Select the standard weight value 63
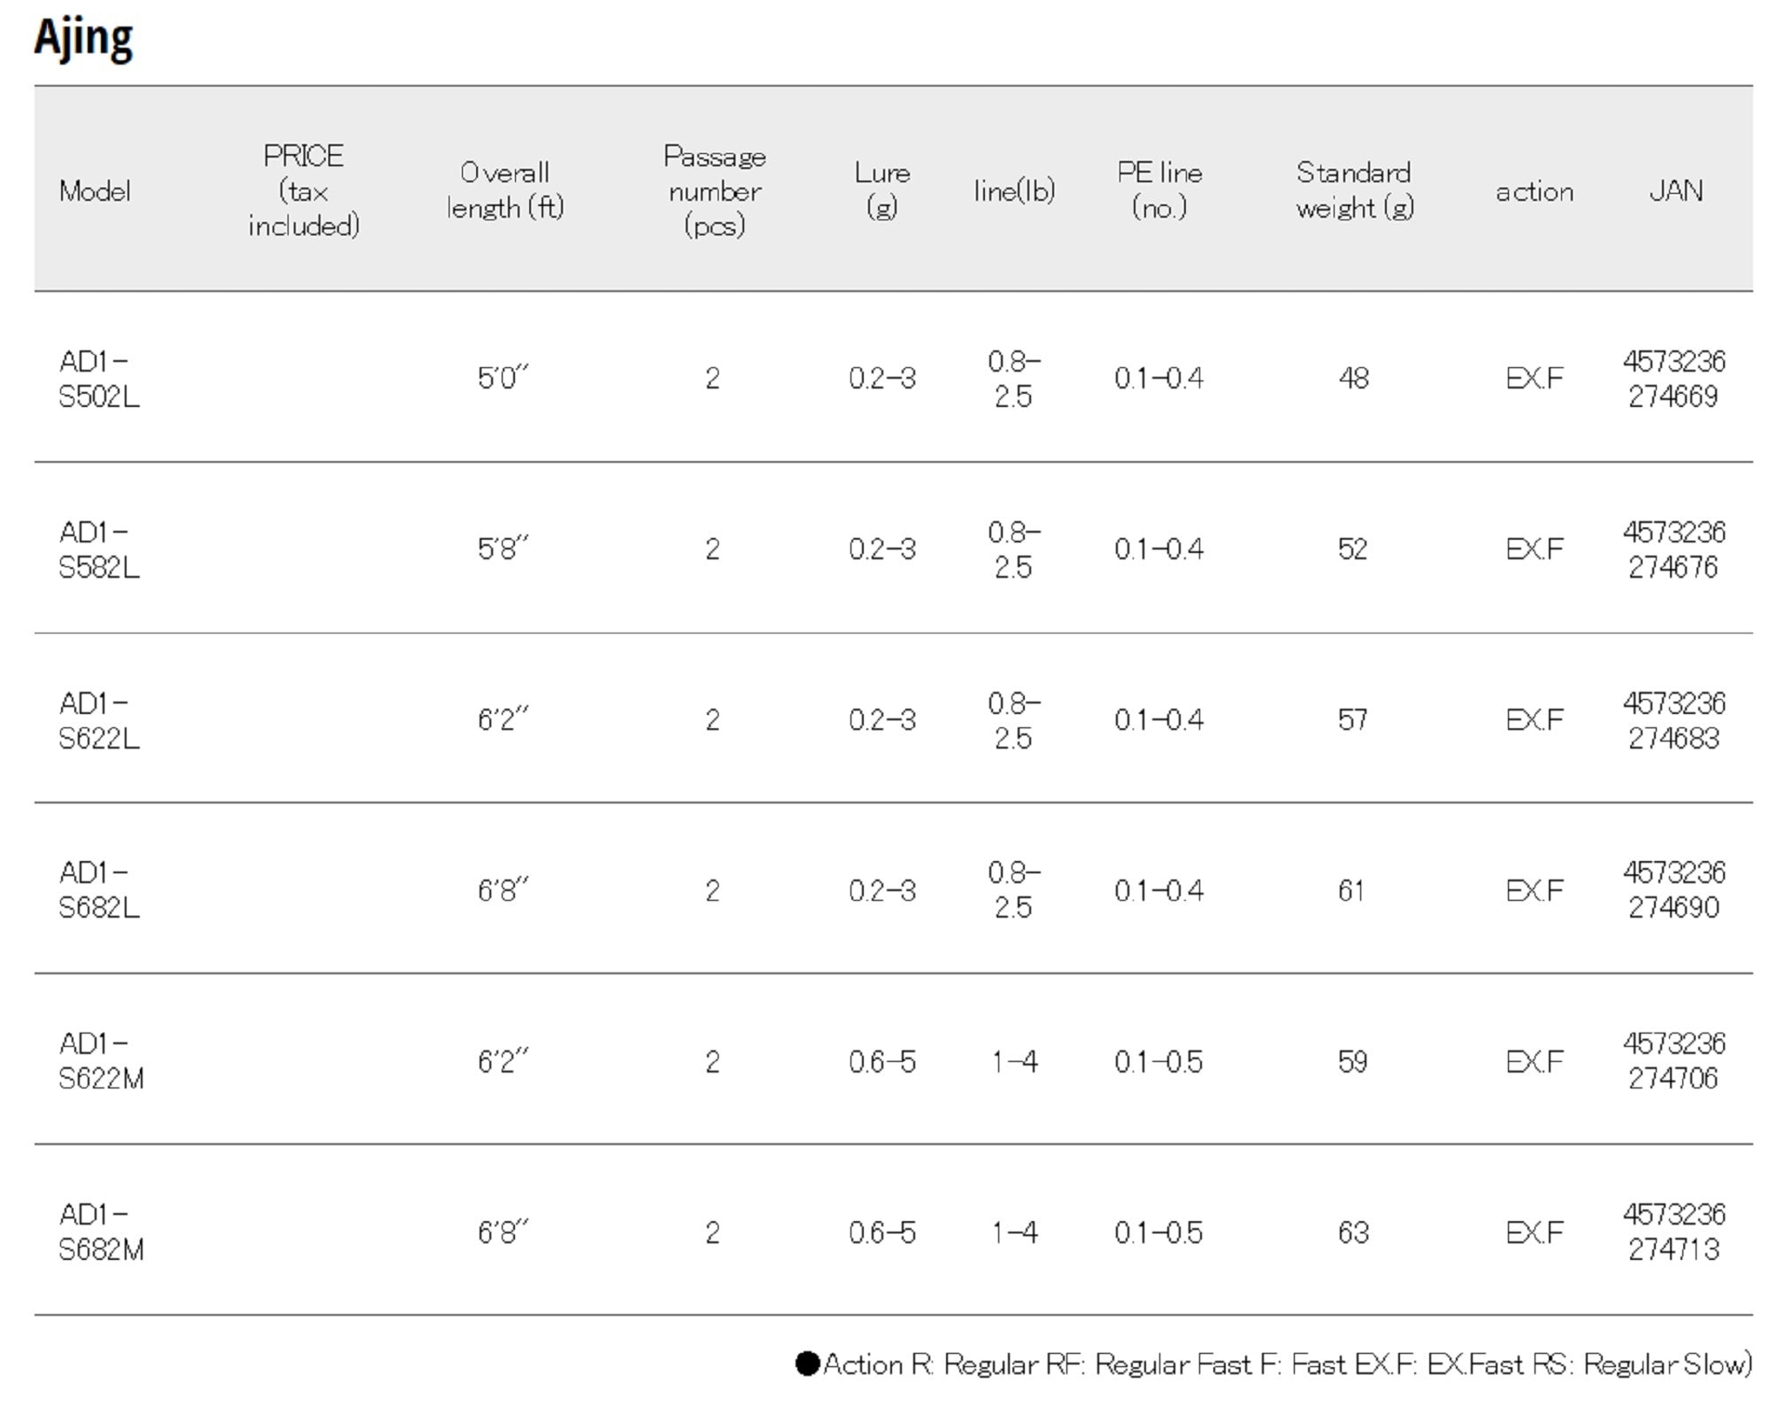 tap(1353, 1232)
